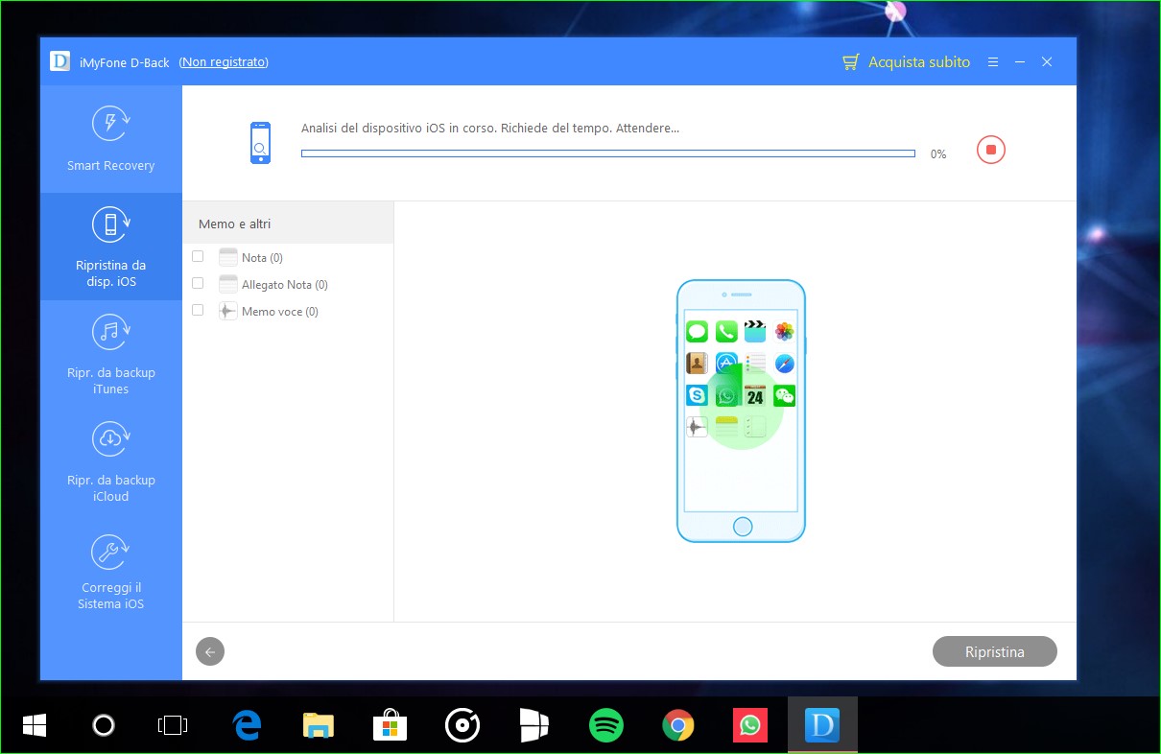This screenshot has width=1161, height=754.
Task: Click Contacts icon on phone illustration
Action: tap(697, 364)
